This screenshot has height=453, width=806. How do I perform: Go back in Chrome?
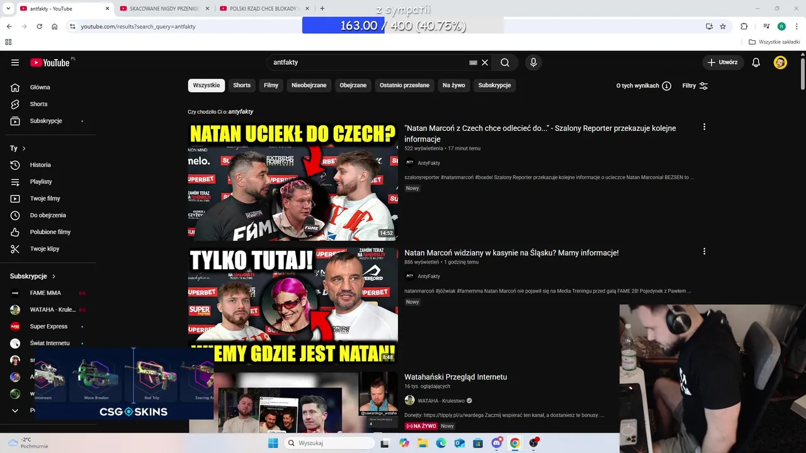(9, 26)
